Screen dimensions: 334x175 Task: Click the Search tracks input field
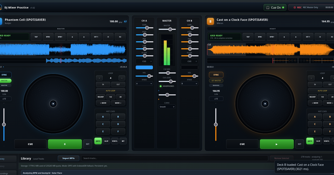[175, 158]
